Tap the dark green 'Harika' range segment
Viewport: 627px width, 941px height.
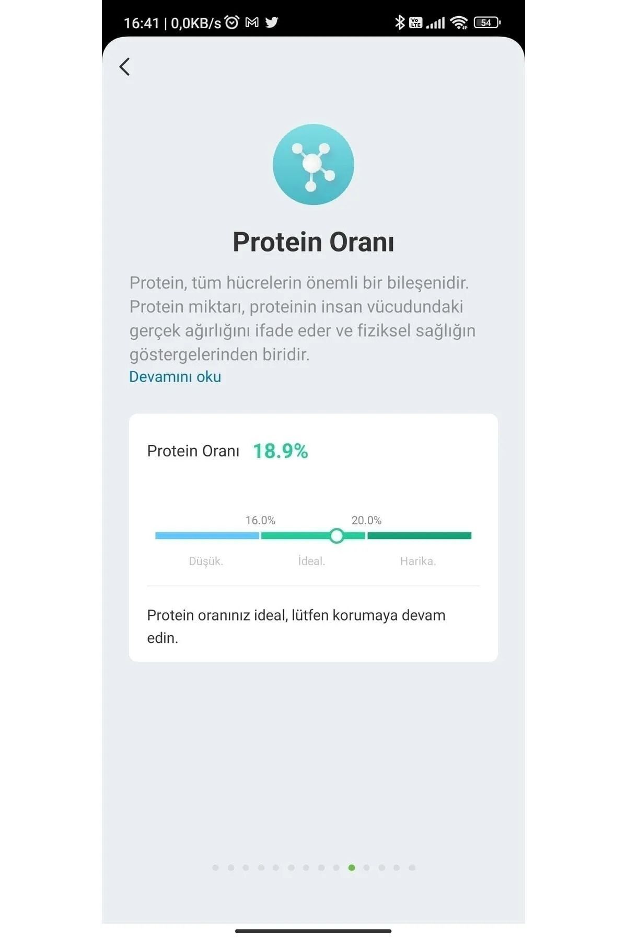coord(419,536)
